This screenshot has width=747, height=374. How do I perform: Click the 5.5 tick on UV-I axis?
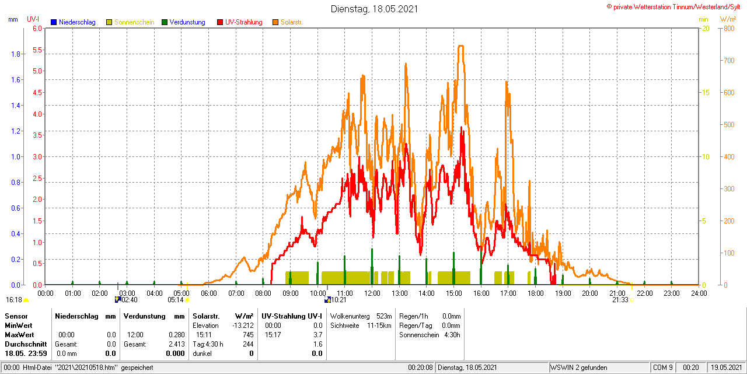(x=37, y=50)
